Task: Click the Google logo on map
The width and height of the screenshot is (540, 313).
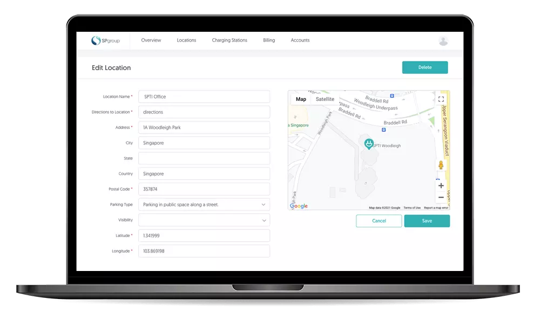Action: pos(299,206)
